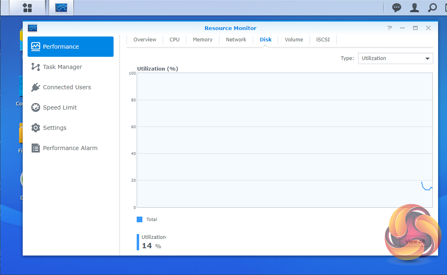Switch to the CPU tab

point(174,40)
